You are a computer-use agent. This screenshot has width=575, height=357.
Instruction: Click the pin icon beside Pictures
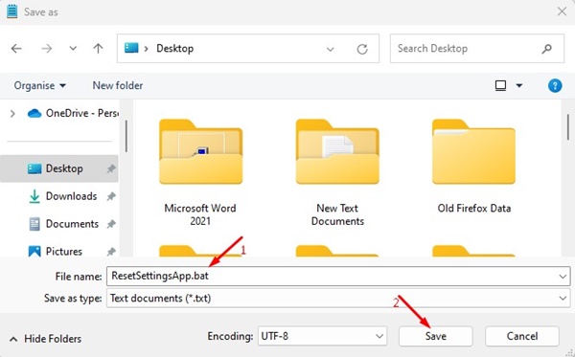pyautogui.click(x=111, y=252)
